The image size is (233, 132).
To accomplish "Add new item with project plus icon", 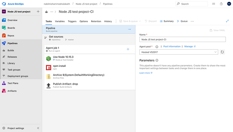I will pyautogui.click(x=38, y=12).
